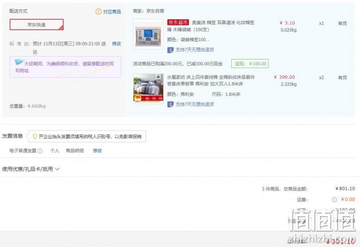Click the price ¥3.10

click(x=287, y=23)
